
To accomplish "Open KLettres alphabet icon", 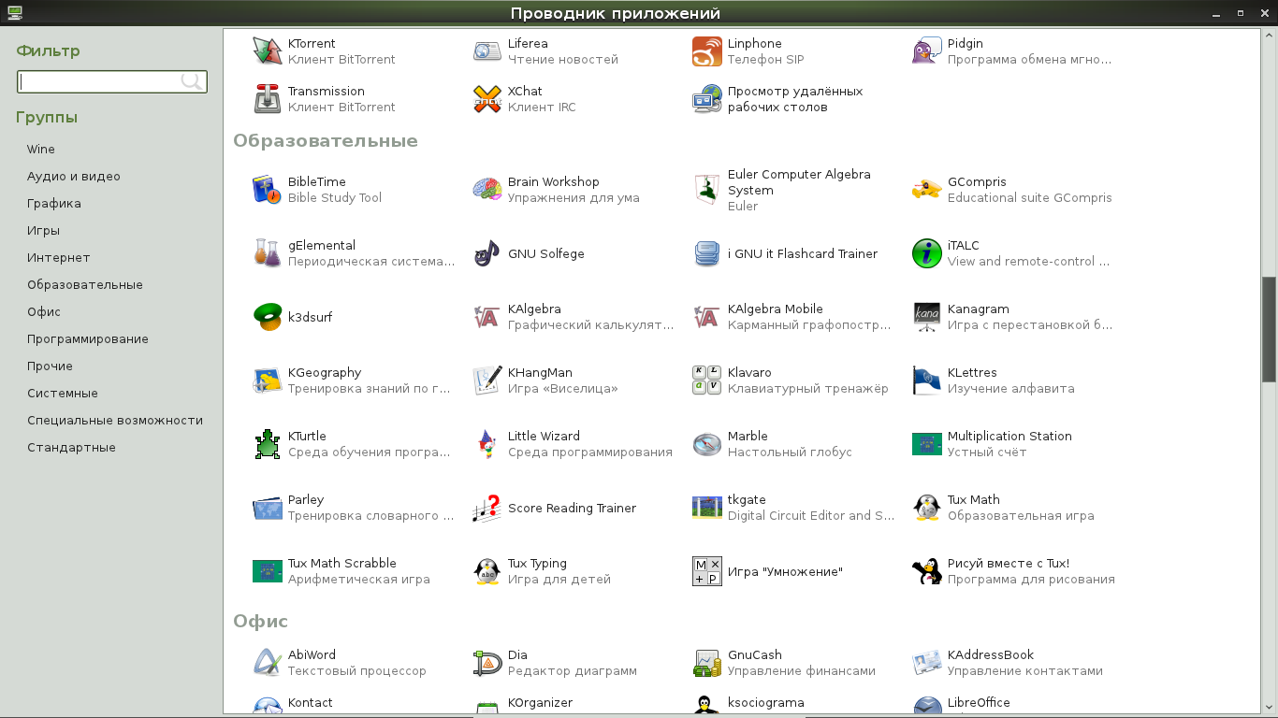I will 927,381.
